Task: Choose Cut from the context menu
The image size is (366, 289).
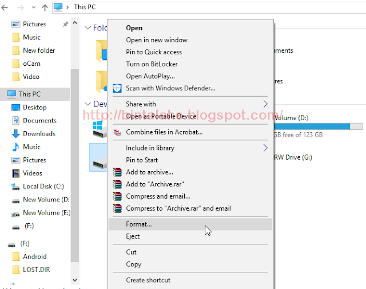Action: (131, 252)
